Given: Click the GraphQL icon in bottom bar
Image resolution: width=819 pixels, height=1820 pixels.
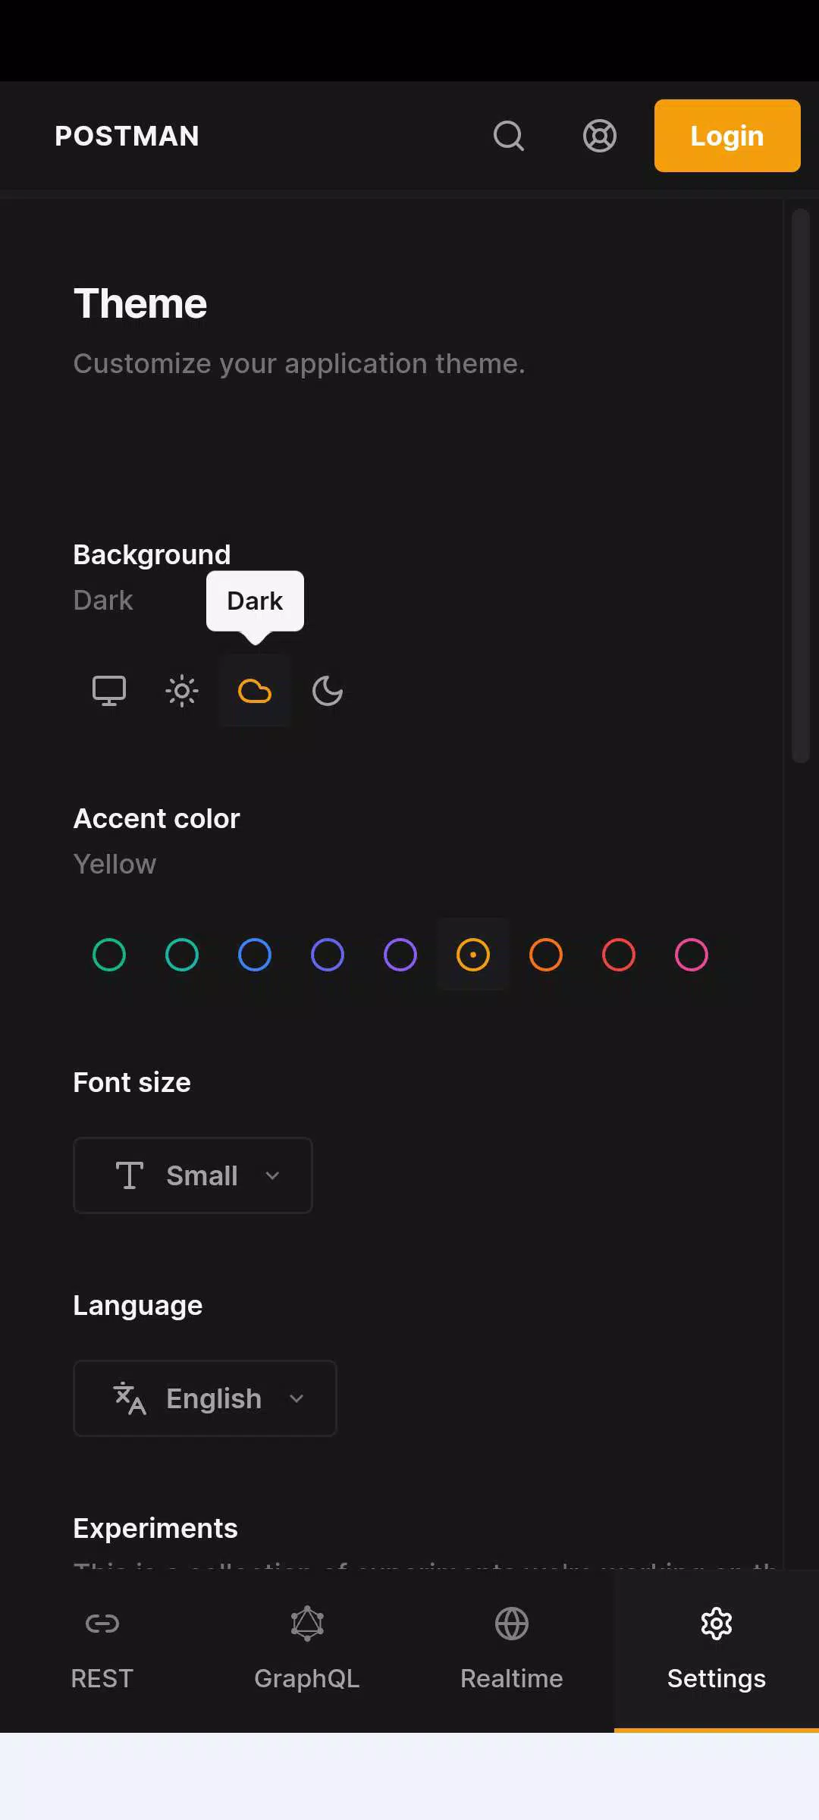Looking at the screenshot, I should pos(307,1624).
